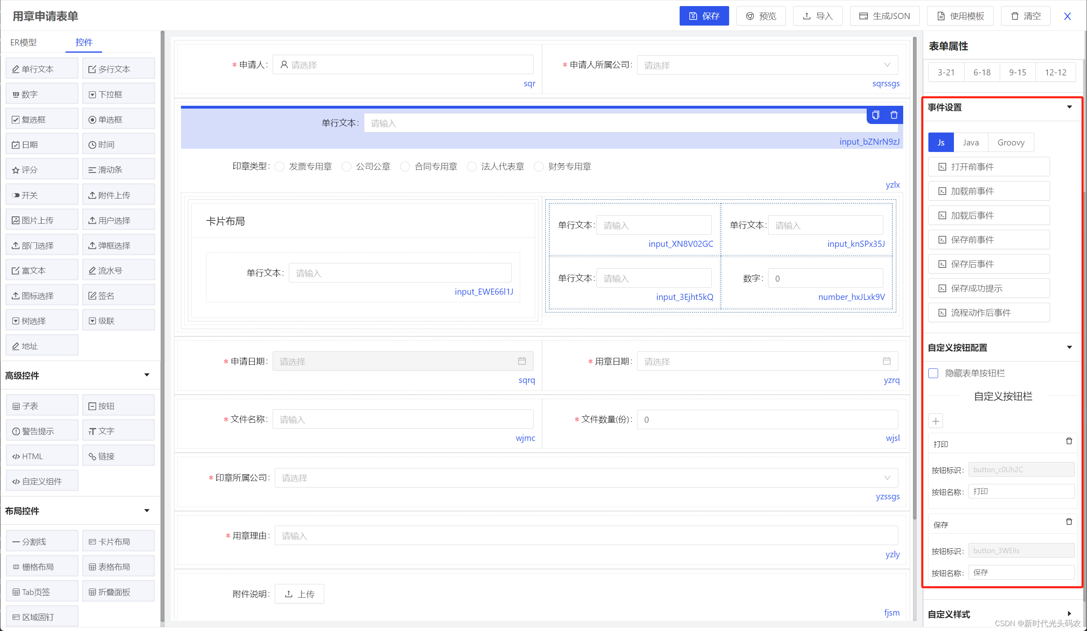Enable 隐藏表单按钮栏 checkbox
The height and width of the screenshot is (631, 1087).
(933, 373)
